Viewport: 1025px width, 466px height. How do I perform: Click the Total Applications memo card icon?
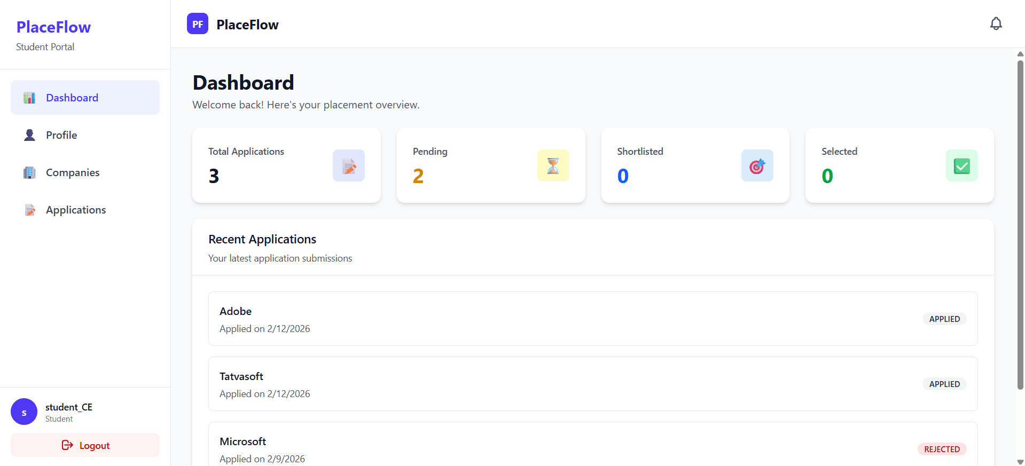click(349, 165)
